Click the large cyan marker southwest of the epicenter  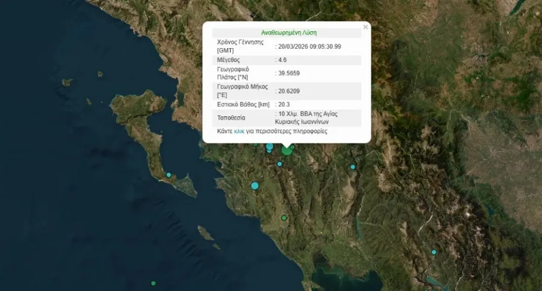[255, 186]
